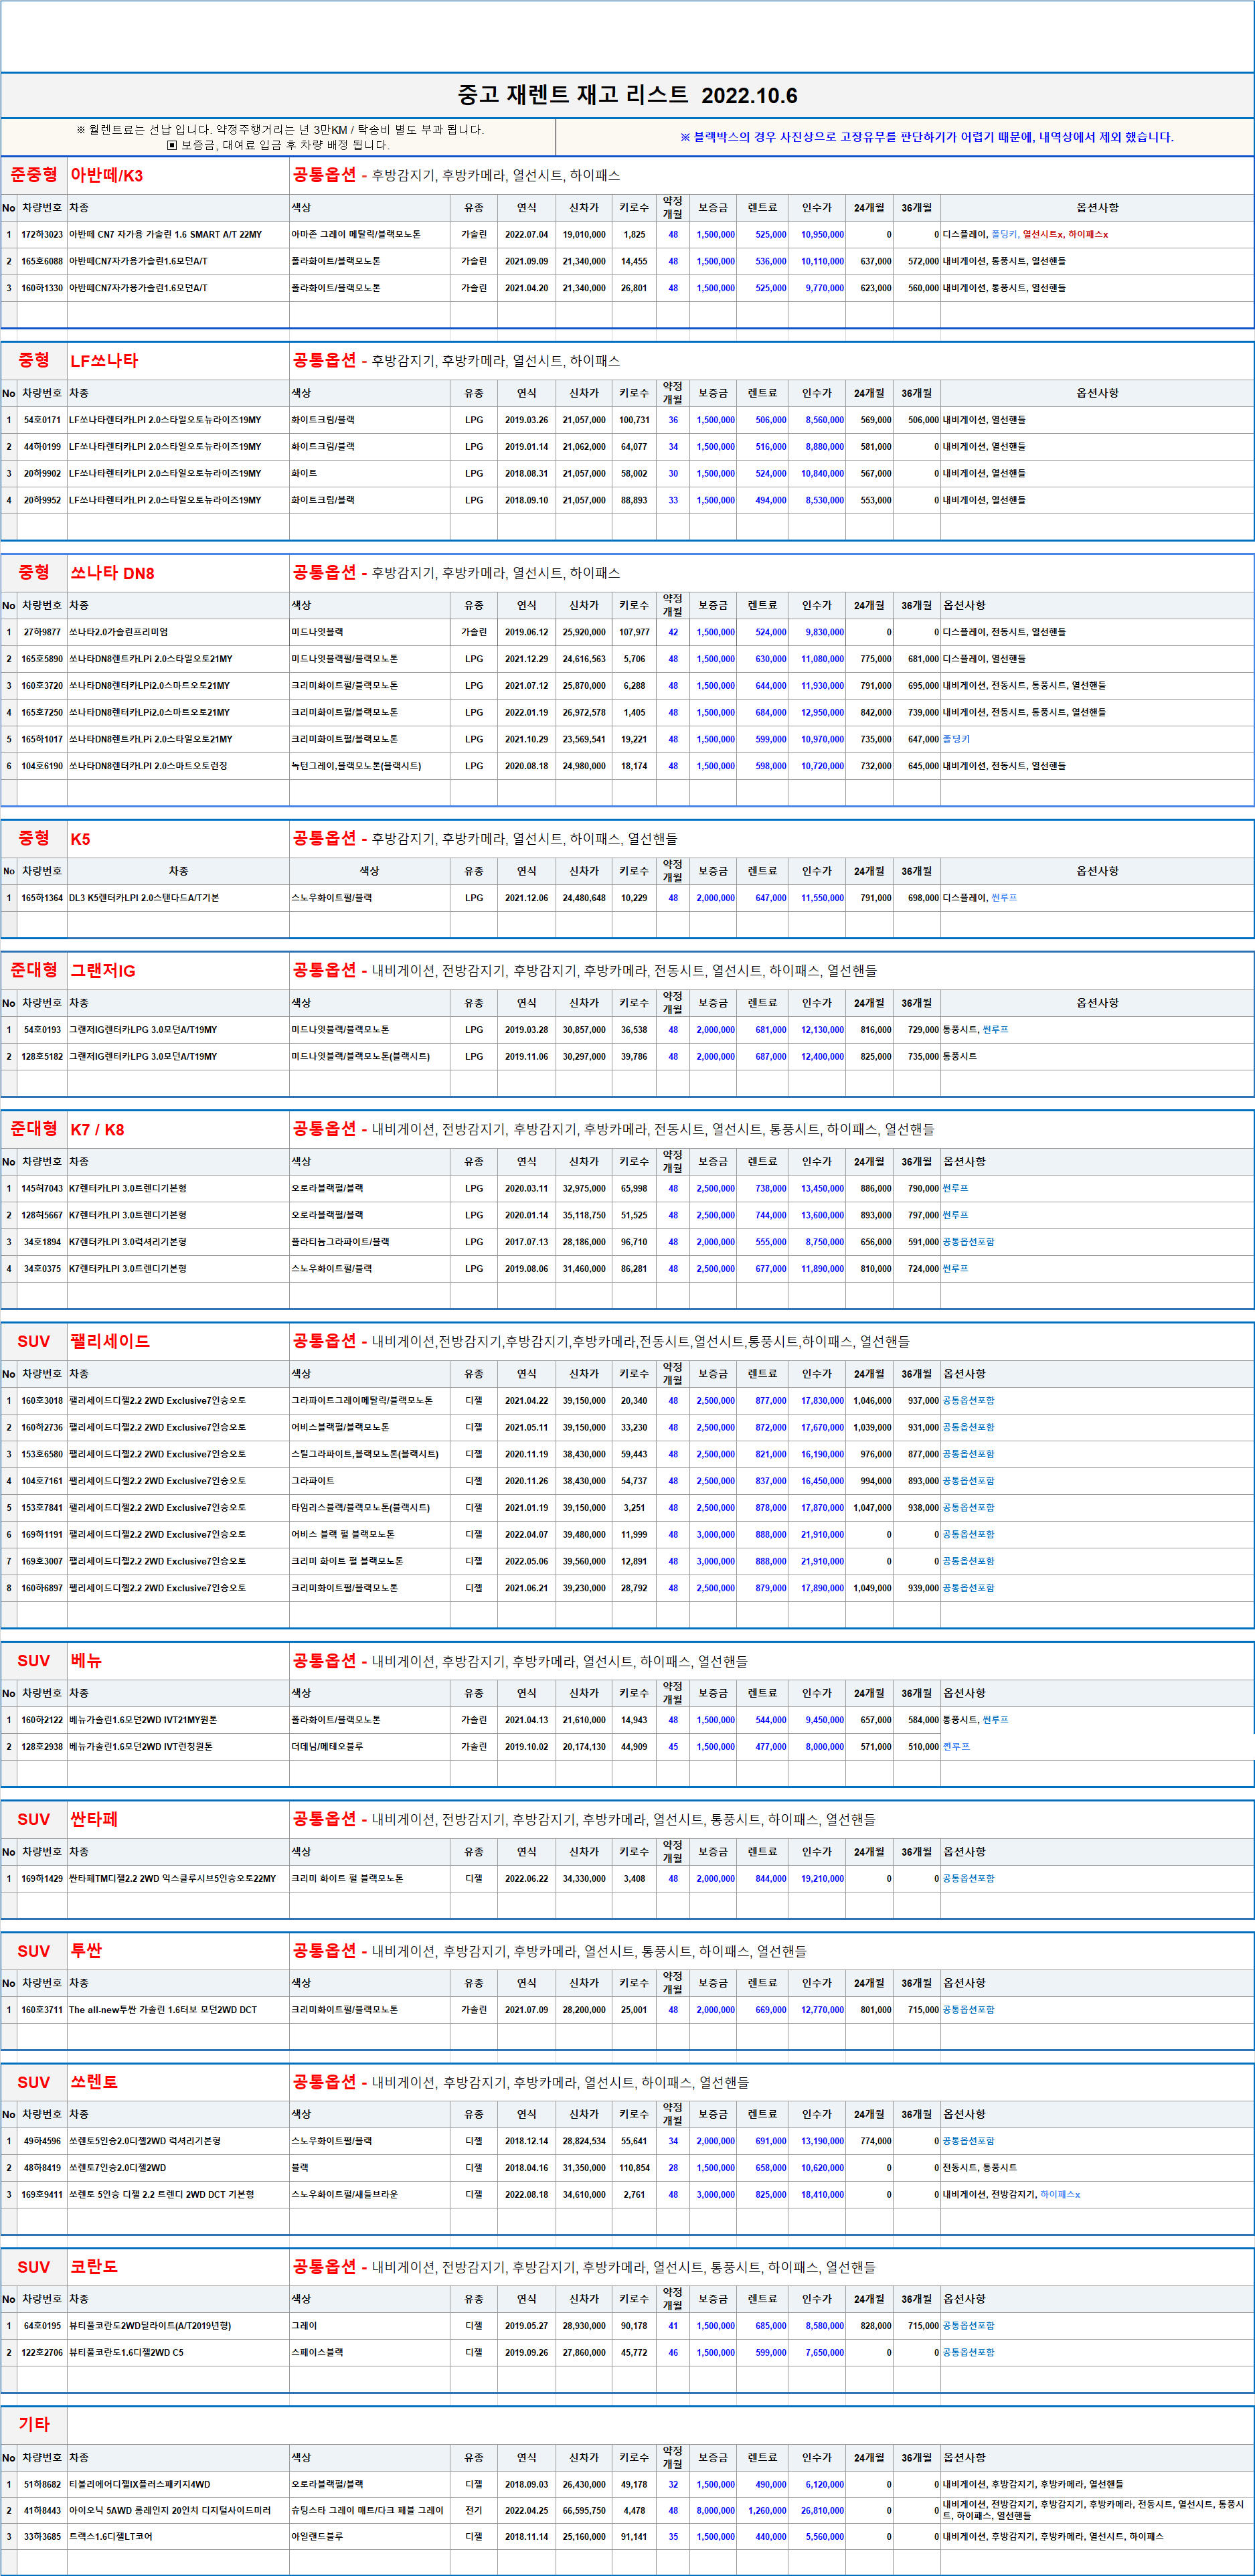Click plate number cell '122호2706'

(x=42, y=2352)
